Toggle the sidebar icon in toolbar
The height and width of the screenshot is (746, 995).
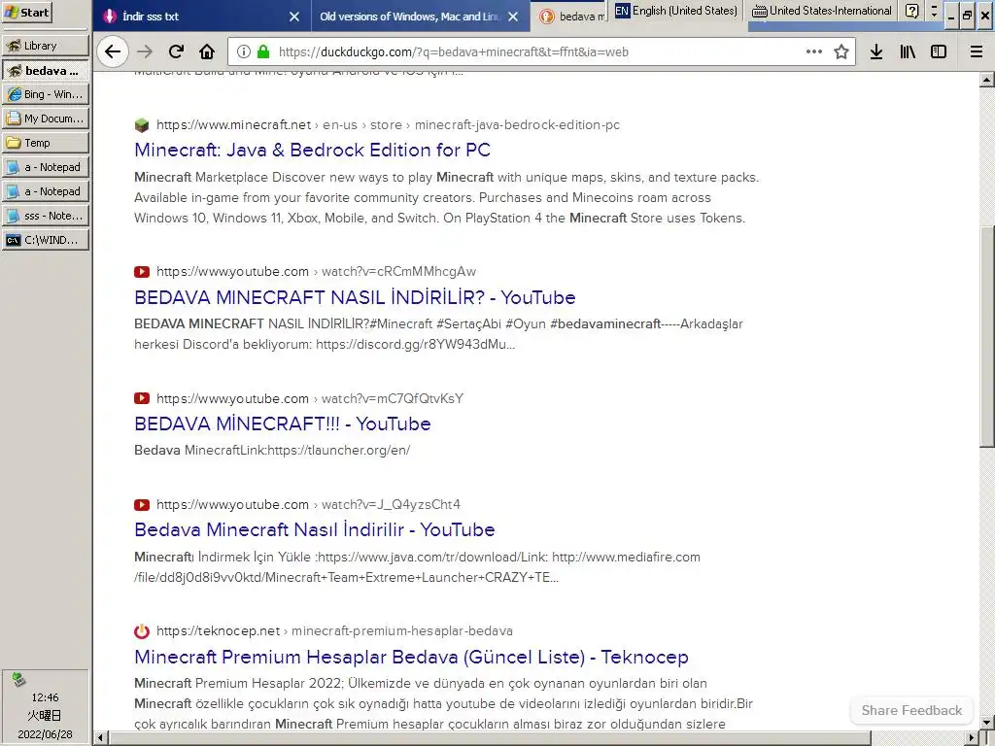(939, 51)
